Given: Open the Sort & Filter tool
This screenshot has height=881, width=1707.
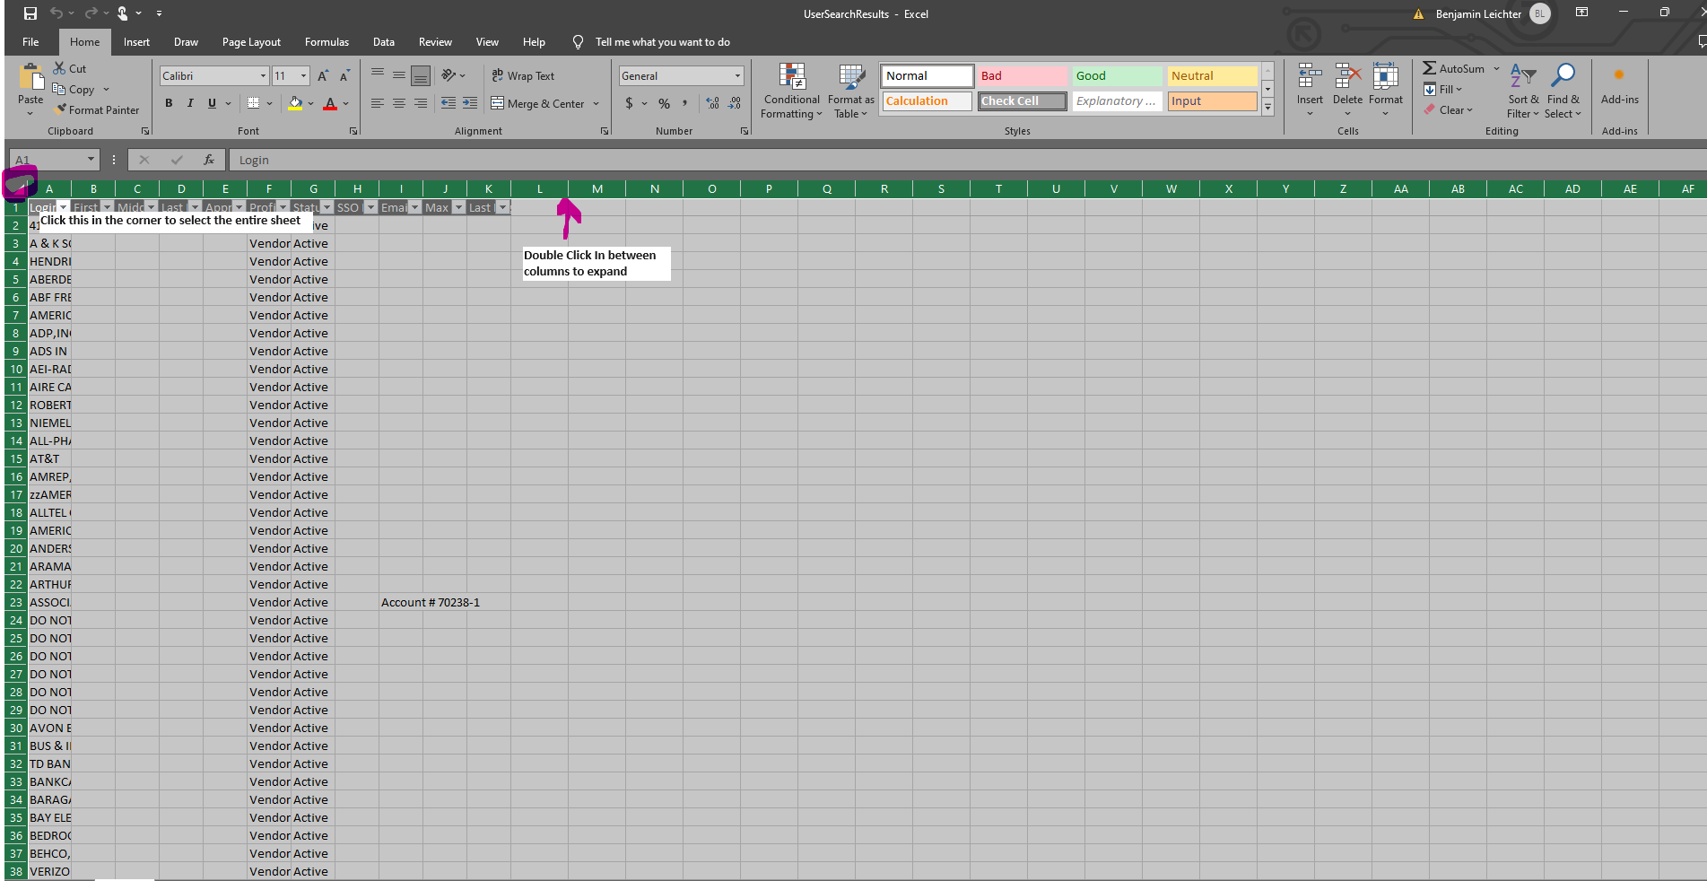Looking at the screenshot, I should tap(1522, 77).
